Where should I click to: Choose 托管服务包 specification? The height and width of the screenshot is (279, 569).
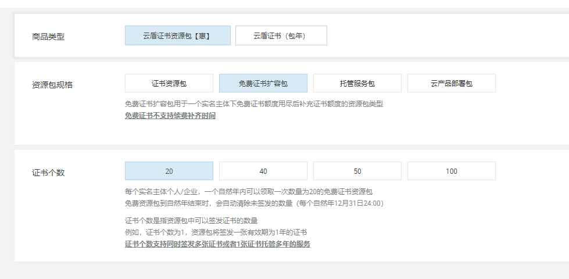point(357,84)
